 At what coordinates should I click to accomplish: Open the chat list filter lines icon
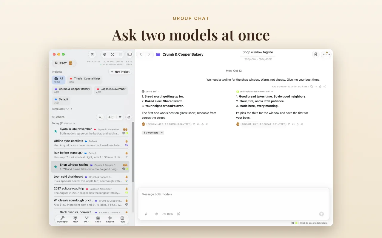[120, 117]
